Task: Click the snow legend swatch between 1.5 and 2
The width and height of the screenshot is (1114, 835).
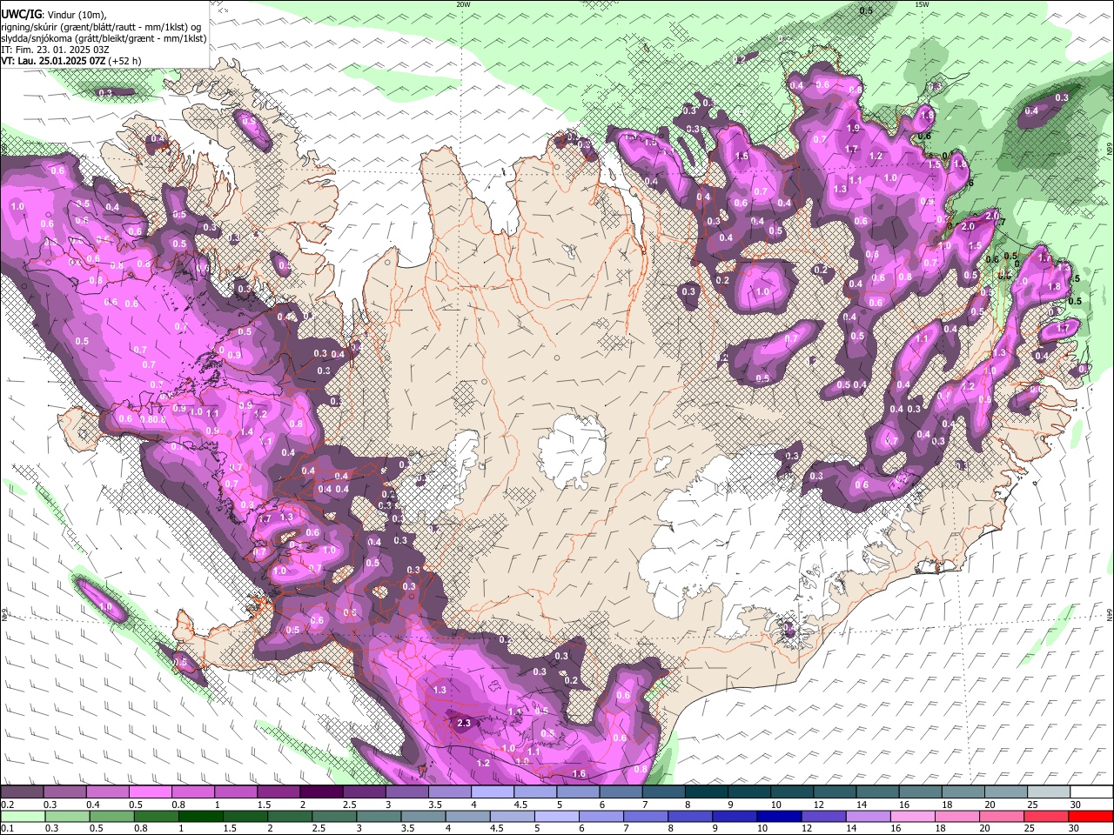Action: (x=278, y=792)
